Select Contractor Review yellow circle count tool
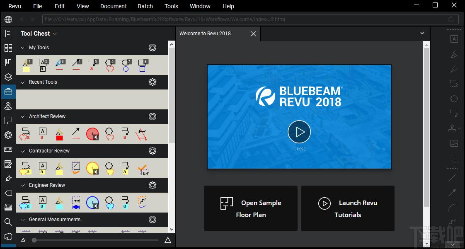Image resolution: width=465 pixels, height=249 pixels. point(92,168)
